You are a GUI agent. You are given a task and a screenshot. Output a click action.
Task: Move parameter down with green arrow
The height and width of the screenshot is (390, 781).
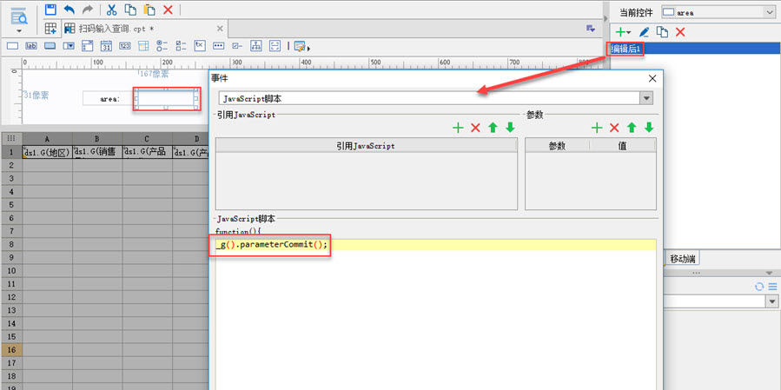pos(649,128)
